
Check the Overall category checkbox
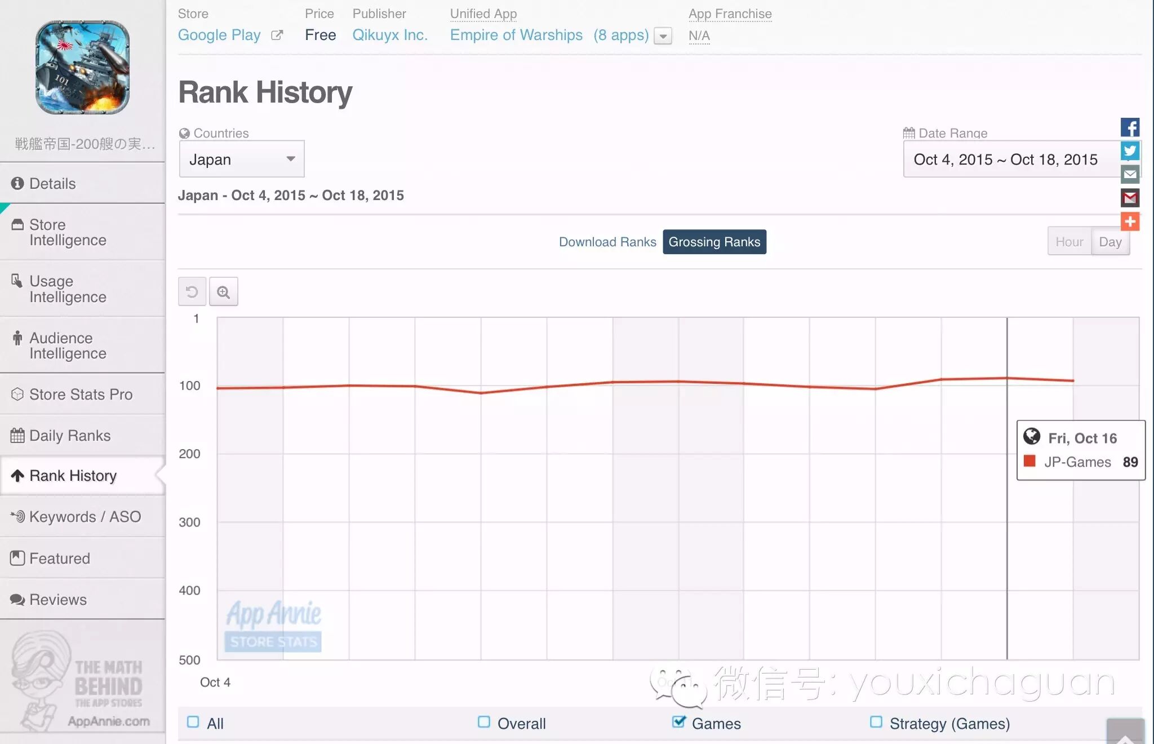click(x=484, y=722)
